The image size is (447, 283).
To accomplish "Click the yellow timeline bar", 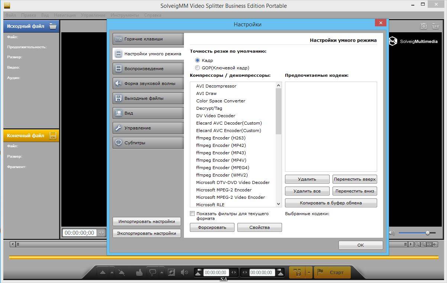I will [224, 257].
